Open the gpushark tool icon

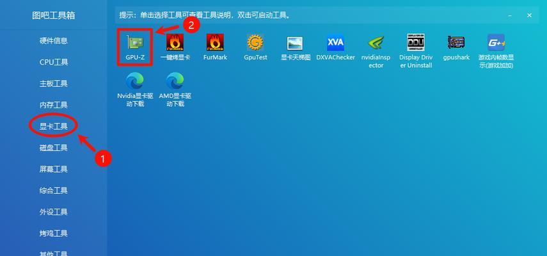pyautogui.click(x=456, y=42)
